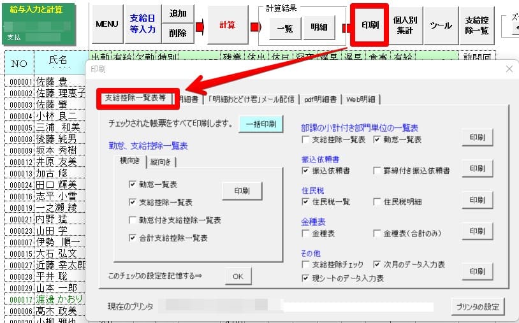The height and width of the screenshot is (323, 519).
Task: Open the ツール toolbar button
Action: 441,25
